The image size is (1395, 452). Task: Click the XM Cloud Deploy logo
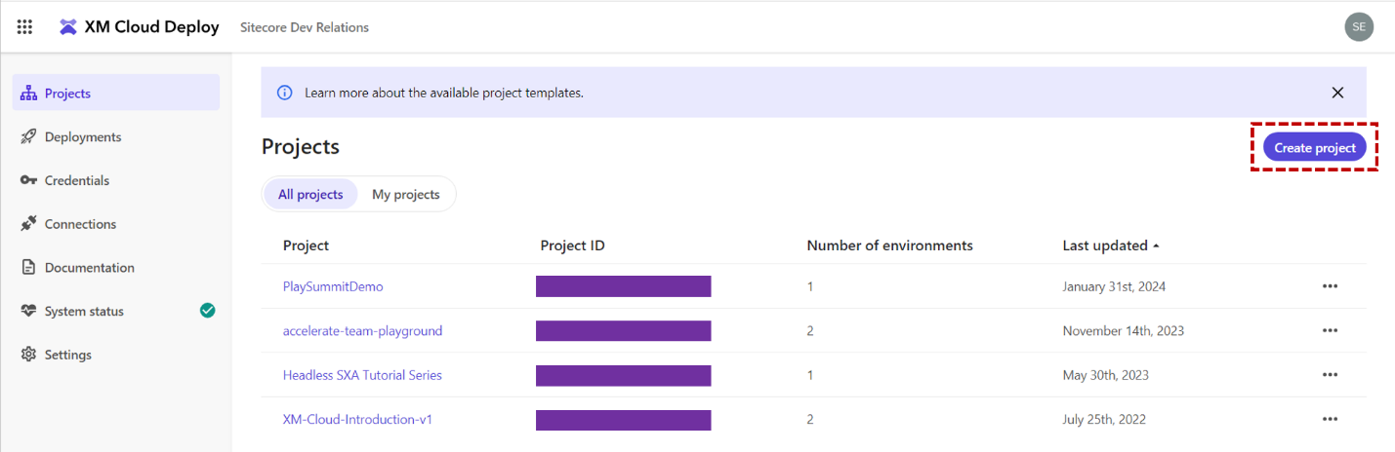coord(68,27)
